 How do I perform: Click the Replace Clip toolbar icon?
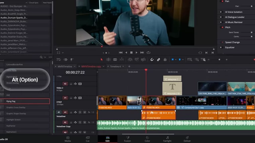143,60
